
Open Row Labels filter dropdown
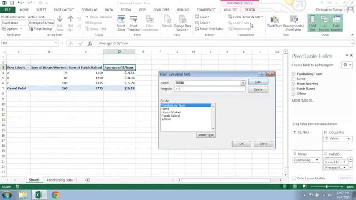[x=28, y=68]
